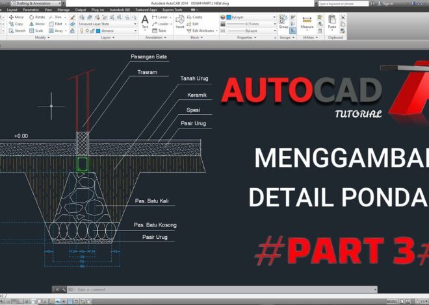Click the Text annotation tool
The height and width of the screenshot is (305, 429).
coord(145,22)
